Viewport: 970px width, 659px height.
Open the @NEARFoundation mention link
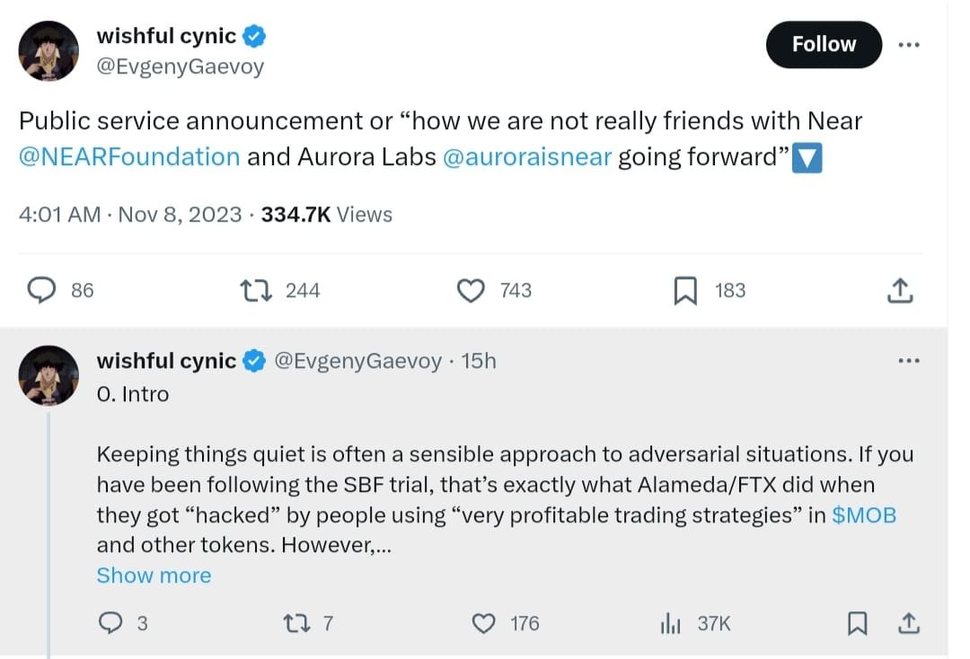pos(129,157)
